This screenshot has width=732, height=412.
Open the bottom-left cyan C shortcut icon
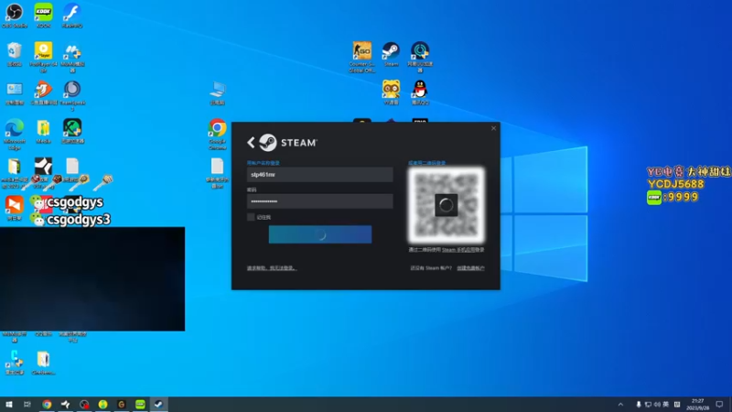pos(15,363)
